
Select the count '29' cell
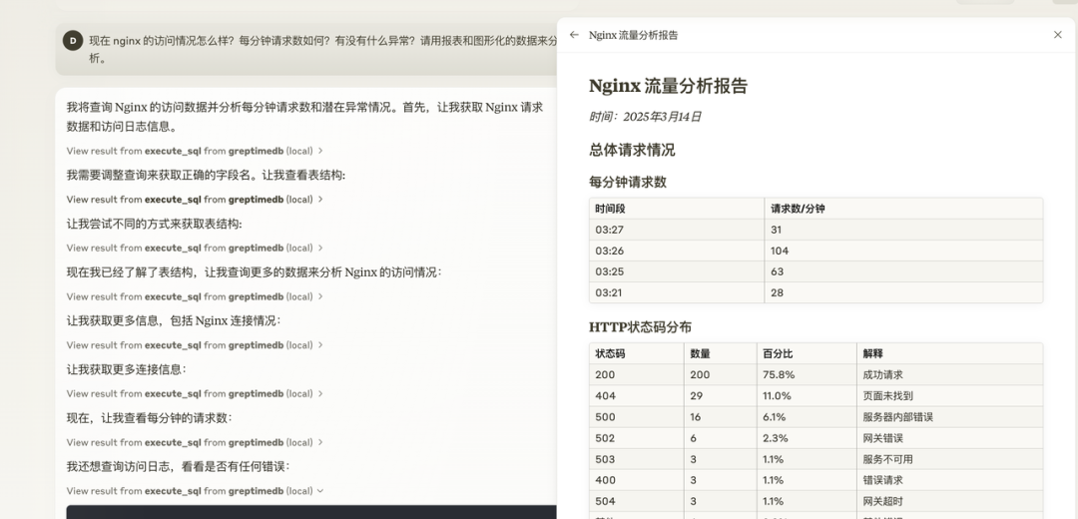click(x=721, y=396)
